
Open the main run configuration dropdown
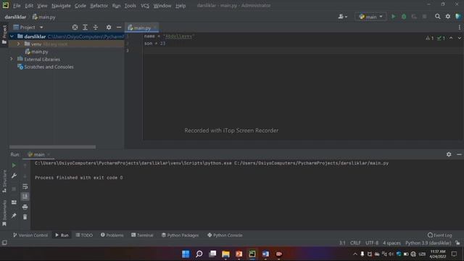pyautogui.click(x=370, y=17)
